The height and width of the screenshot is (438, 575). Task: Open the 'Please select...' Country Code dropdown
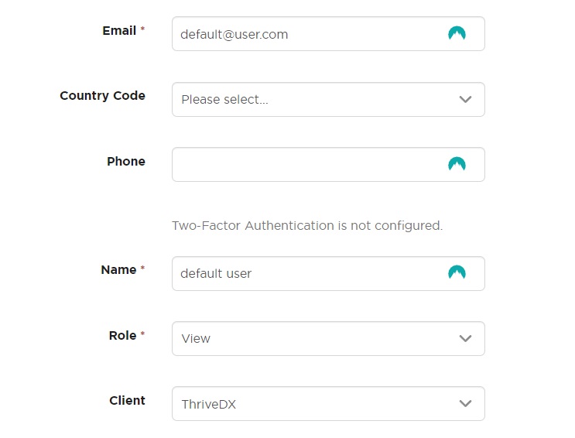328,99
